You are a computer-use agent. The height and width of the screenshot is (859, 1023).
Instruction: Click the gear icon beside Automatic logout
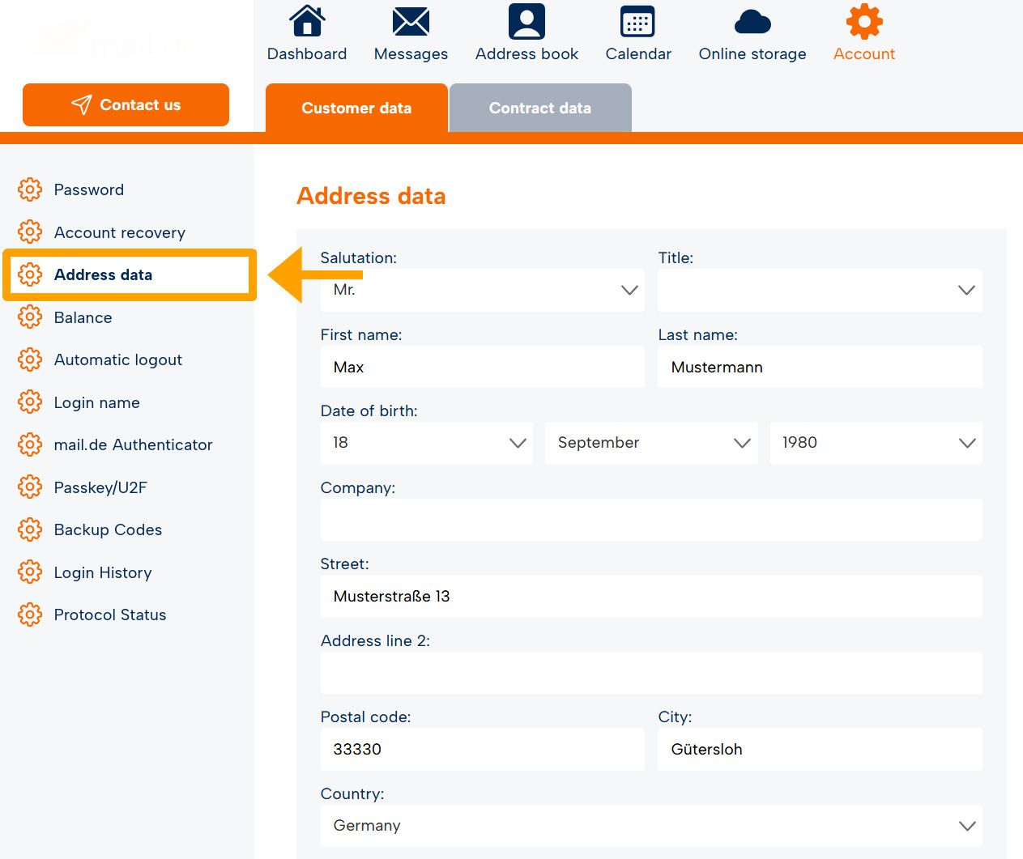pyautogui.click(x=30, y=359)
